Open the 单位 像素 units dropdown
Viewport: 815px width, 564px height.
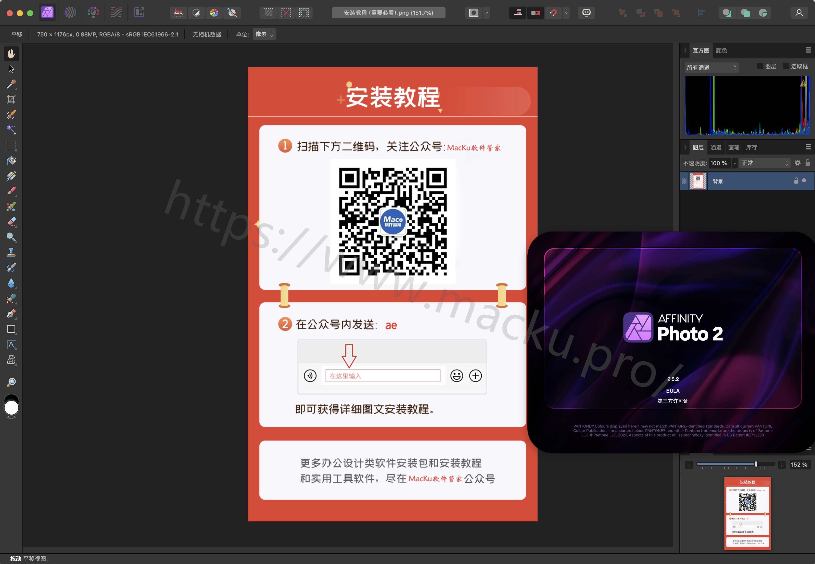tap(264, 34)
